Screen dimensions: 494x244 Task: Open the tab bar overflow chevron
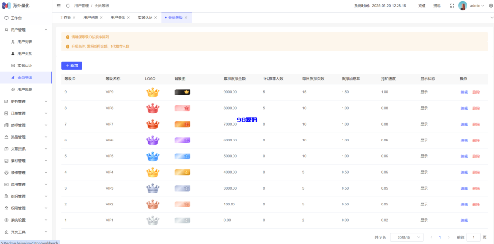(x=491, y=18)
